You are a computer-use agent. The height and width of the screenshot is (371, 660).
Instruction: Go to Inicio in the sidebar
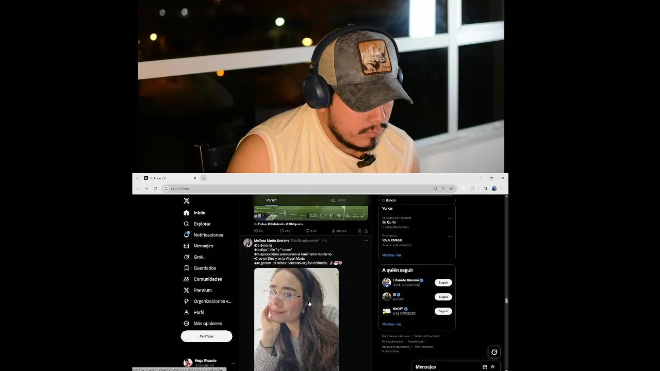[194, 213]
